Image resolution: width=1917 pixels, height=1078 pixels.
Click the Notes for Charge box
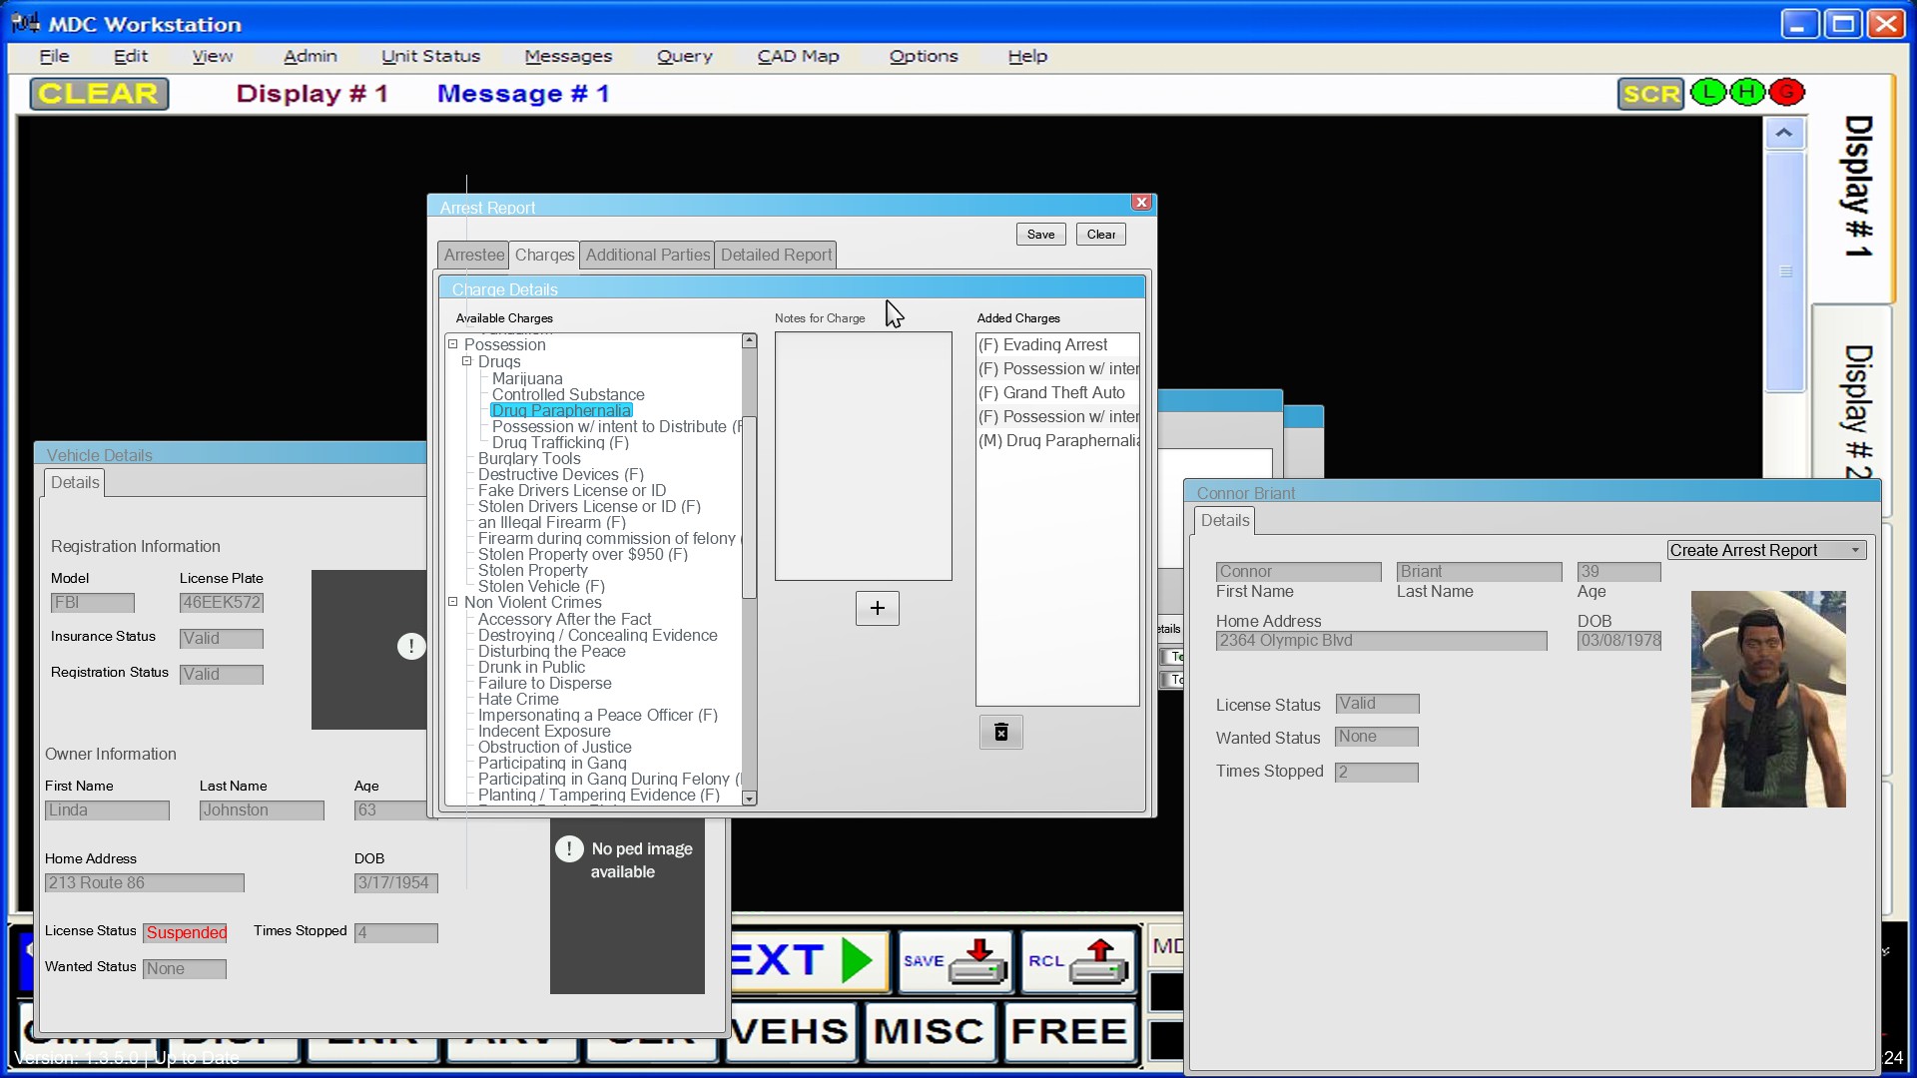tap(863, 455)
